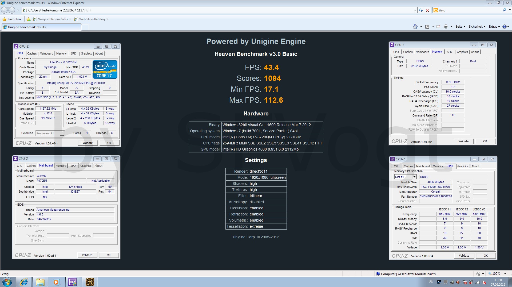Open the Seite menu
Screen dimensions: 512x287
(460, 27)
